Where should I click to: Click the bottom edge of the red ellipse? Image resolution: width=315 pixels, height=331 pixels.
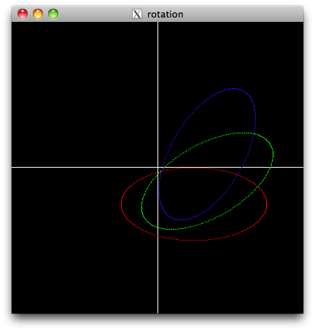[x=195, y=240]
